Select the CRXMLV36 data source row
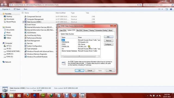Image resolution: width=174 pixels, height=98 pixels. tap(81, 47)
